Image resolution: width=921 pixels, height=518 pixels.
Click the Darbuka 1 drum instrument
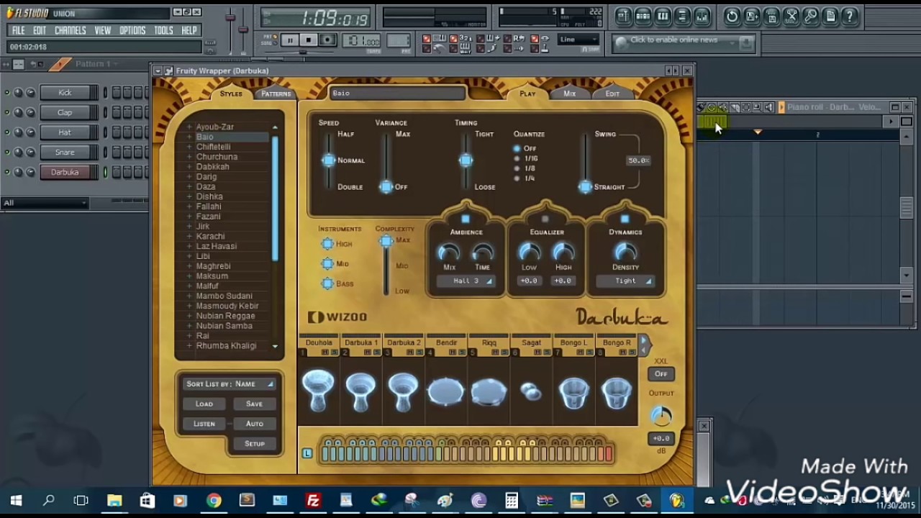[360, 392]
